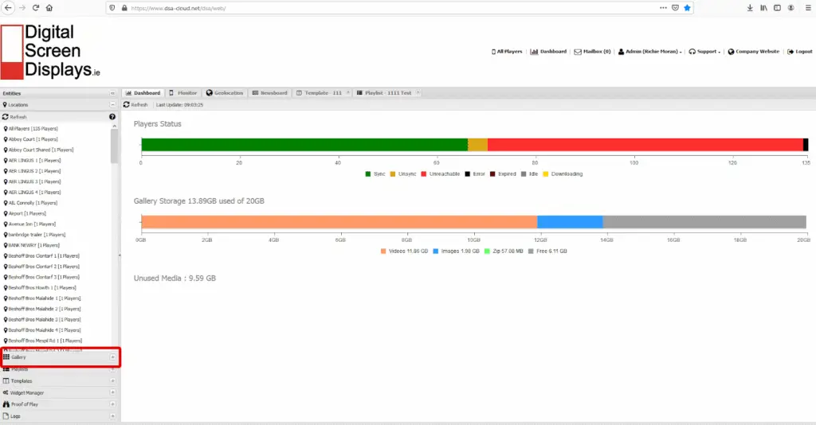The image size is (816, 425).
Task: Click the Firefox bookmark star icon
Action: pos(687,8)
